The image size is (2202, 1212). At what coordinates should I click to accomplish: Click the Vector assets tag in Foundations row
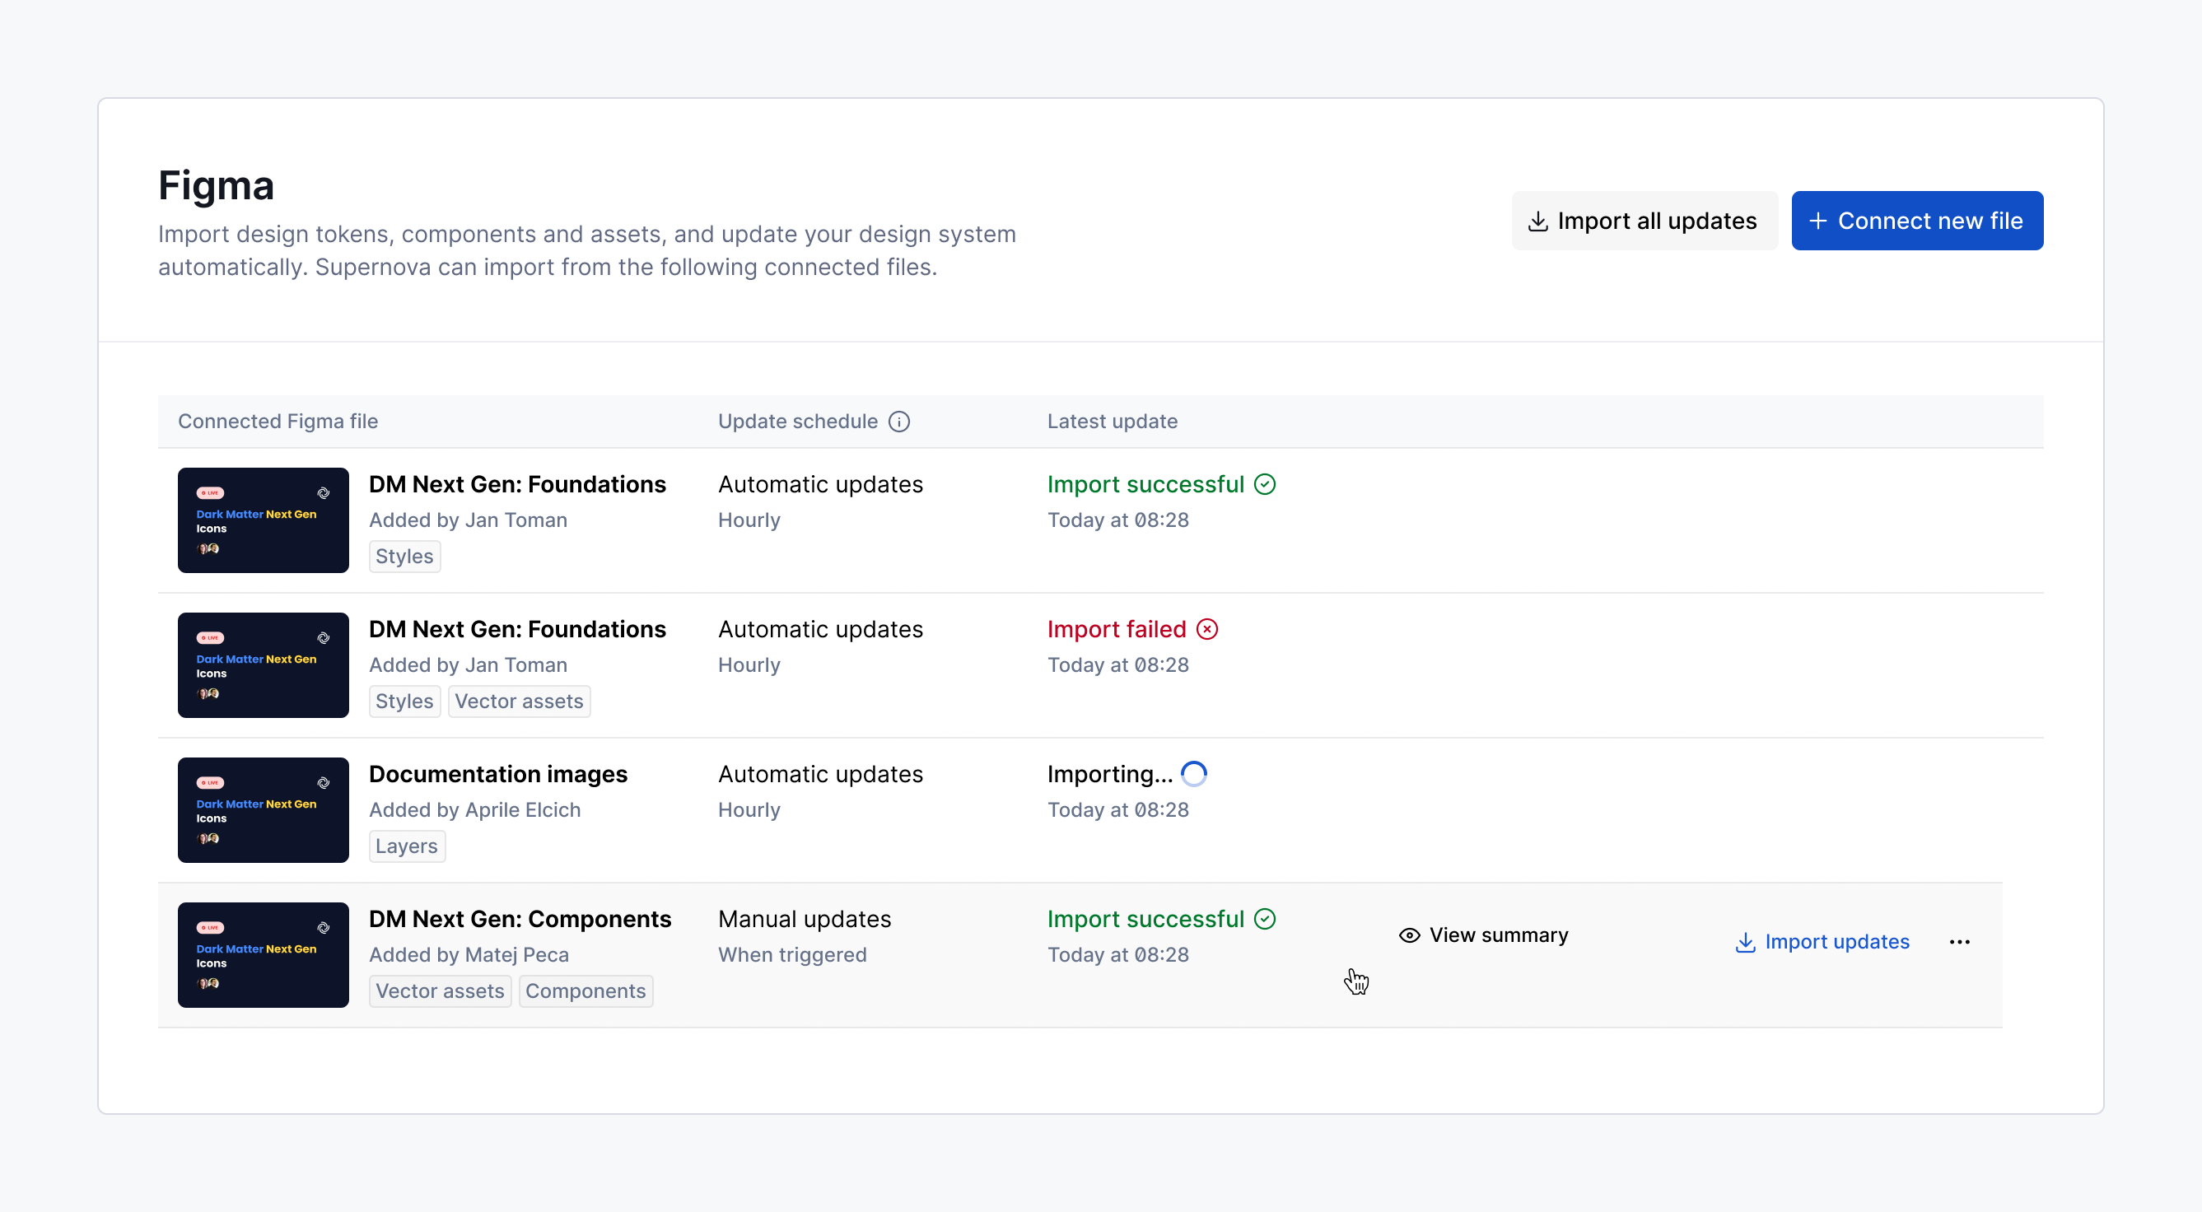519,702
